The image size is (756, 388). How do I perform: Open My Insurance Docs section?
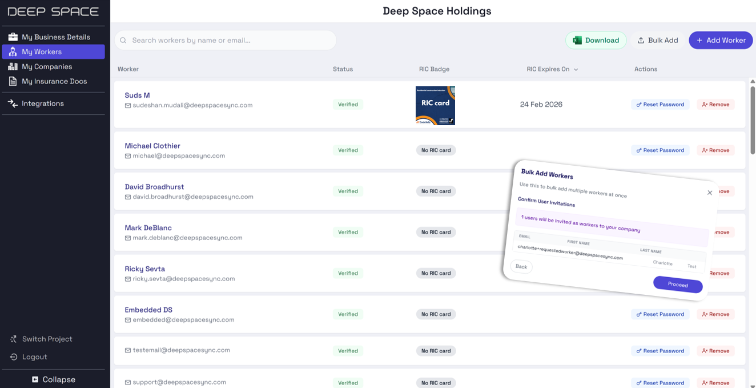coord(53,82)
